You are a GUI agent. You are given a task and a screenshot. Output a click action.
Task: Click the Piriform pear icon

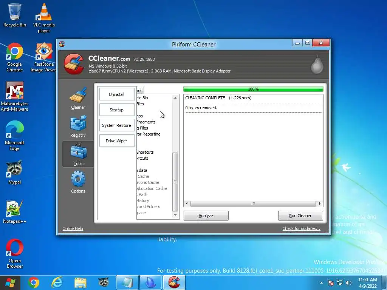317,65
